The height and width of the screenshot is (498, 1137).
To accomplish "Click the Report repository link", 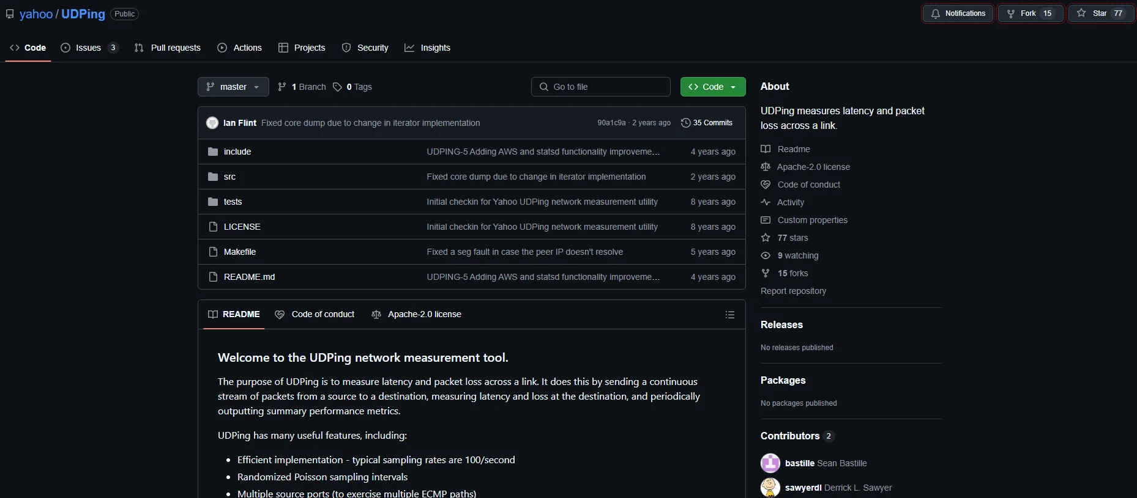I will 793,291.
